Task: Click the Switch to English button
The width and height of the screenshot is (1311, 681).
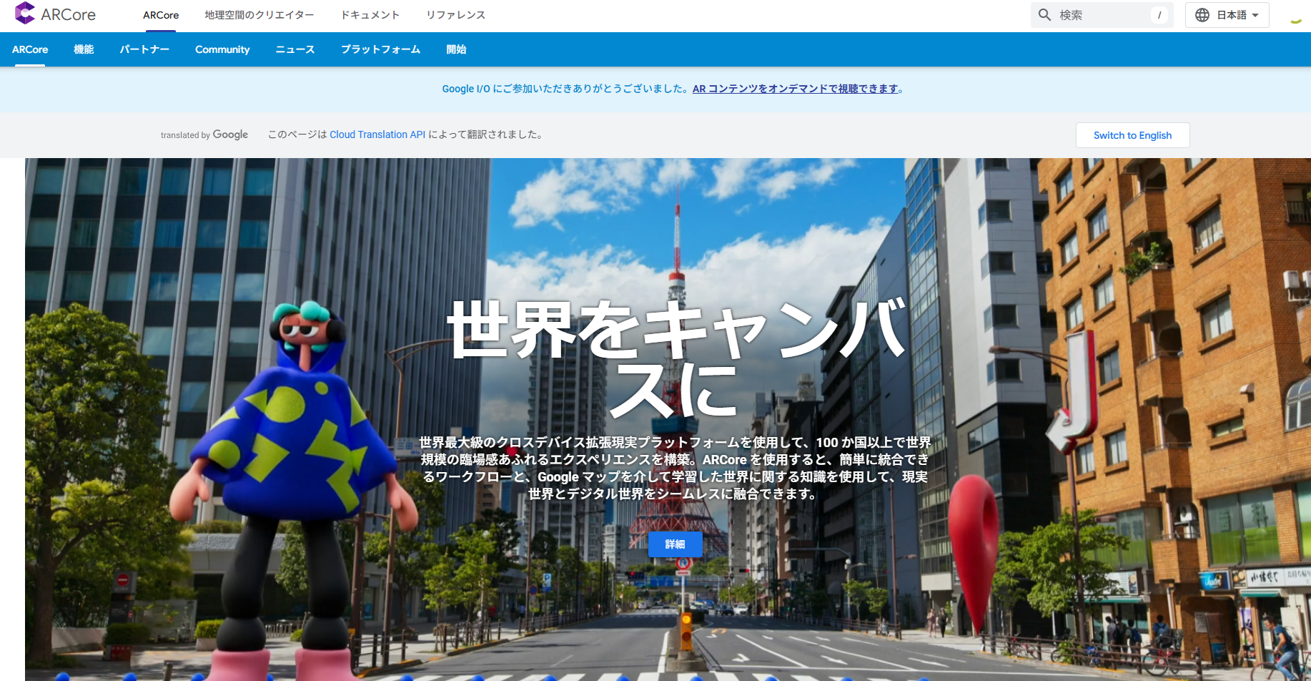Action: (x=1132, y=135)
